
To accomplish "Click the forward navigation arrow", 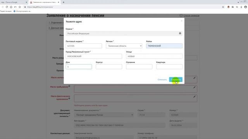I will (x=3, y=7).
